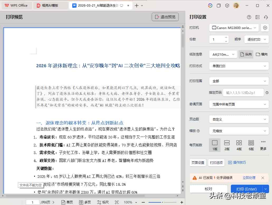Image resolution: width=272 pixels, height=205 pixels.
Task: Open the 100% zoom level dropdown
Action: [x=130, y=202]
